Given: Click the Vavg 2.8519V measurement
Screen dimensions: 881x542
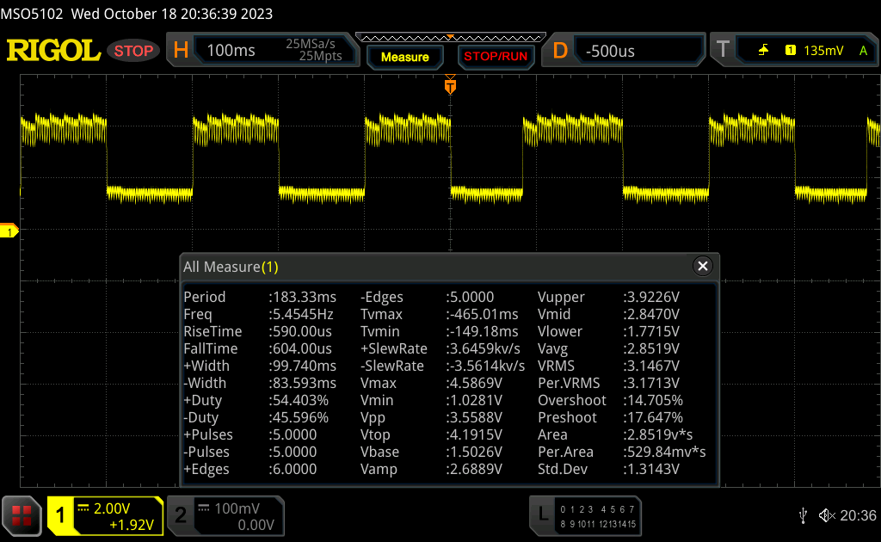Looking at the screenshot, I should tap(608, 348).
